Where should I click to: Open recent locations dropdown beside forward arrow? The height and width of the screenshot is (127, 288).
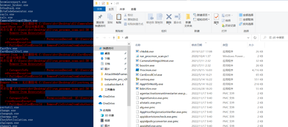109,38
